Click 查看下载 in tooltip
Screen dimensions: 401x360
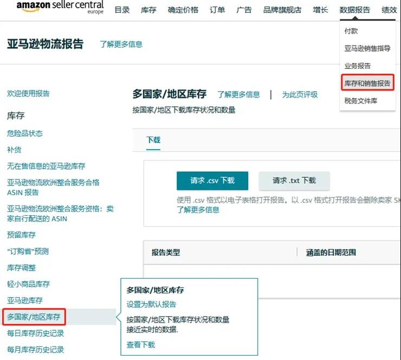pos(141,345)
